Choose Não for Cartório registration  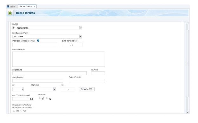coord(21,111)
